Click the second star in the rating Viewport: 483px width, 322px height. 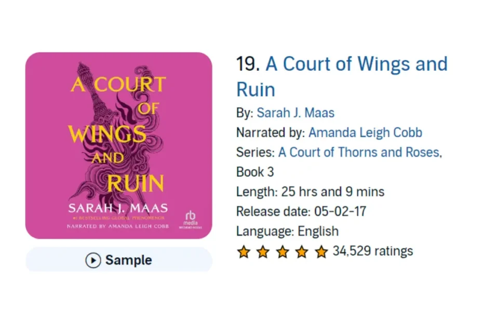(x=263, y=251)
